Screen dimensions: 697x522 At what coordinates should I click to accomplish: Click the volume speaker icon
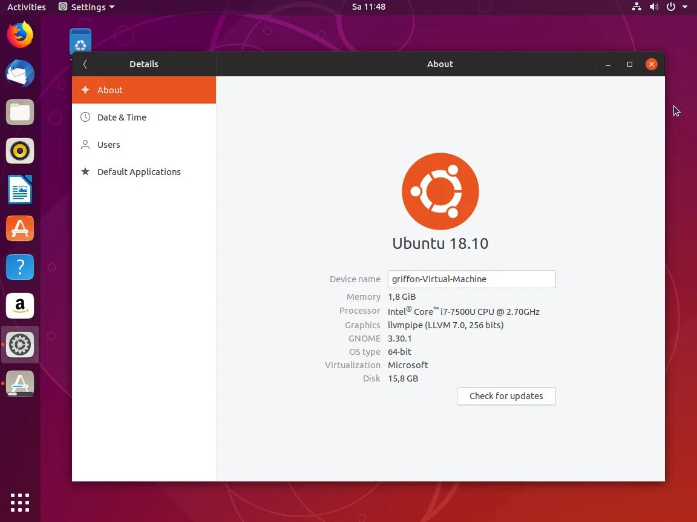coord(654,7)
